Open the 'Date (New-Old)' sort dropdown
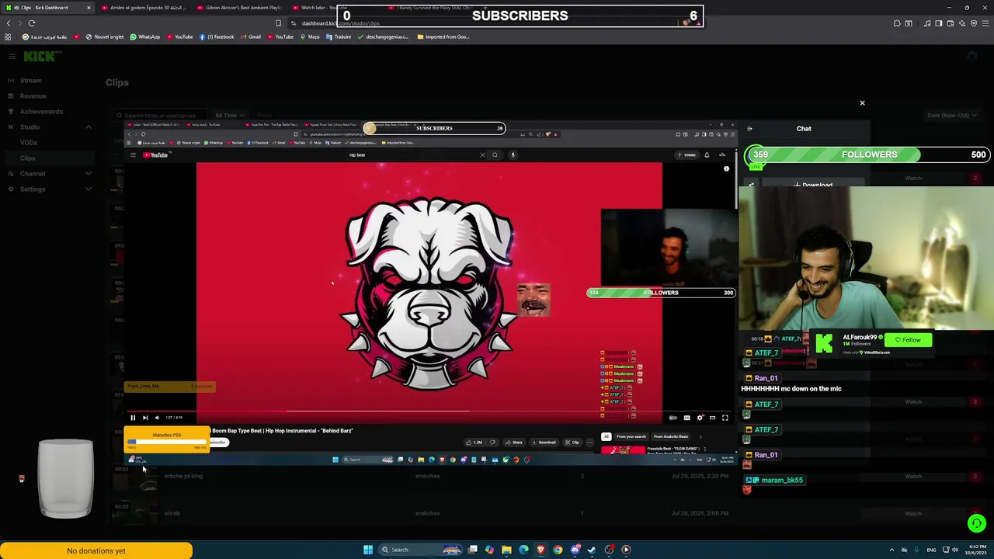 (952, 116)
